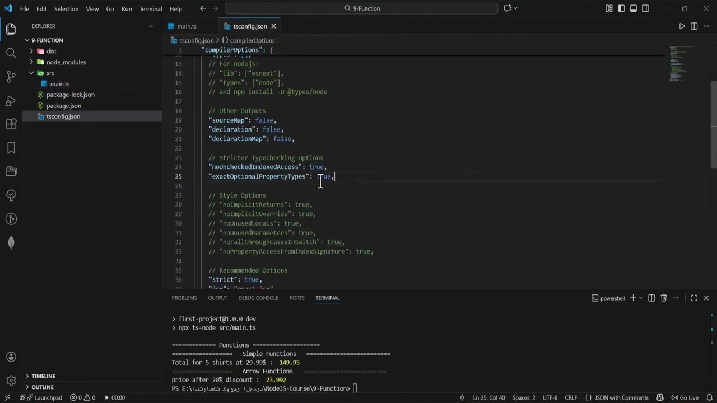The image size is (717, 403).
Task: Switch to the Debug Console tab
Action: (258, 298)
